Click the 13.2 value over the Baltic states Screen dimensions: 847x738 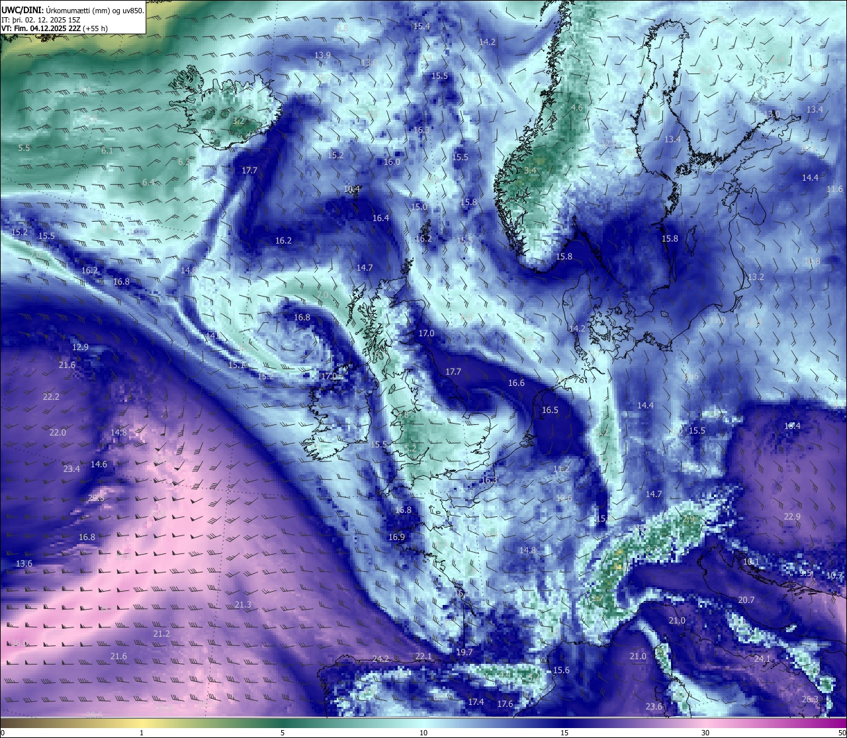(x=756, y=277)
